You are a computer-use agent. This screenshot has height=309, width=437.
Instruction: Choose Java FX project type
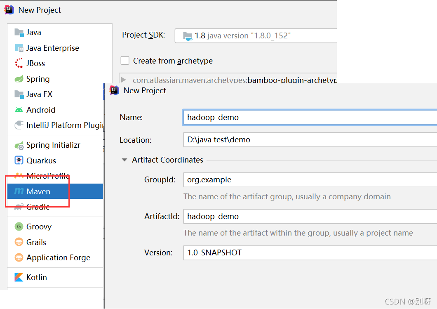tap(55, 94)
